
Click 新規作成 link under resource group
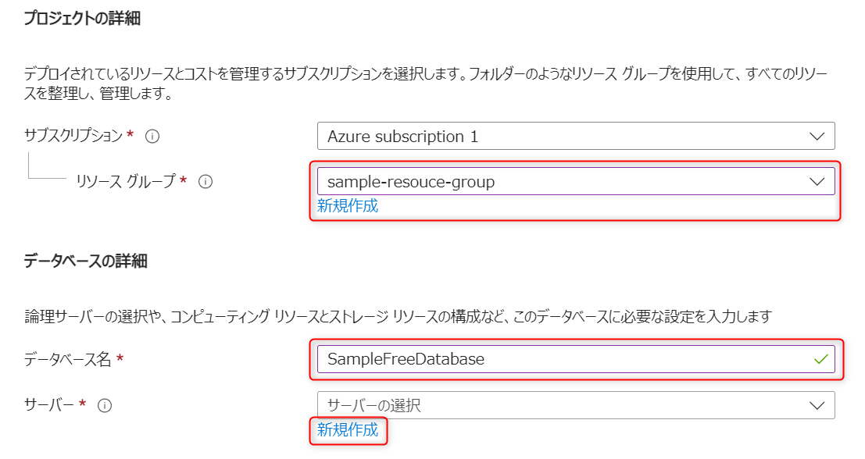pos(348,206)
